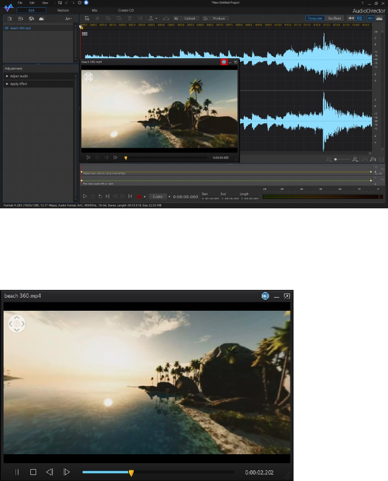388x481 pixels.
Task: Click the main Play transport button
Action: click(x=85, y=196)
